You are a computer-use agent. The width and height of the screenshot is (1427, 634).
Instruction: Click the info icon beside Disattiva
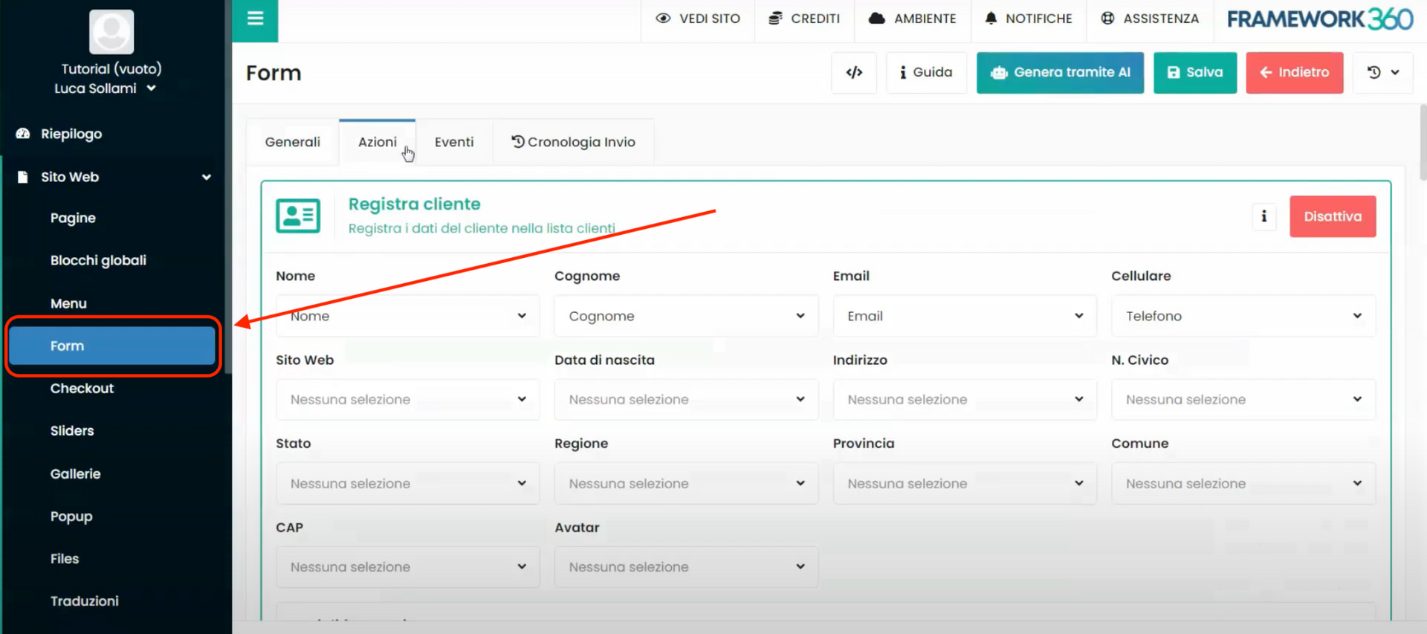1263,216
